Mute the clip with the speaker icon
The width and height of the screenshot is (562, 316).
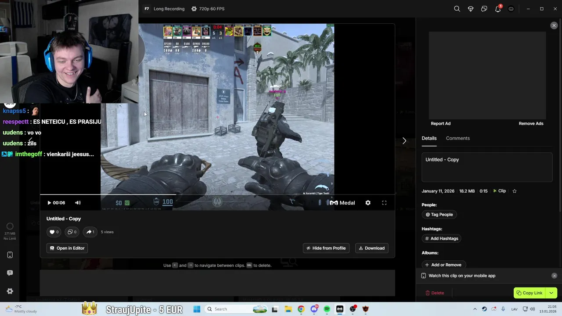click(78, 203)
